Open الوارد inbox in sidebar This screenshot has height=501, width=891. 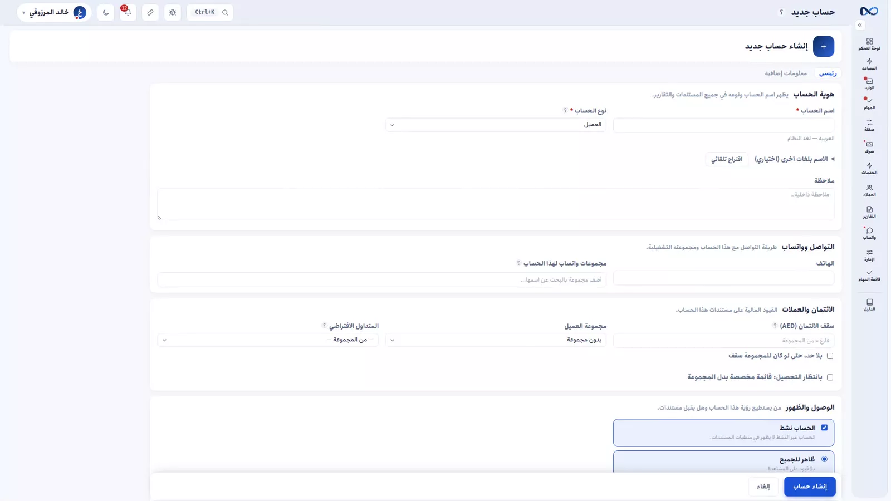869,83
